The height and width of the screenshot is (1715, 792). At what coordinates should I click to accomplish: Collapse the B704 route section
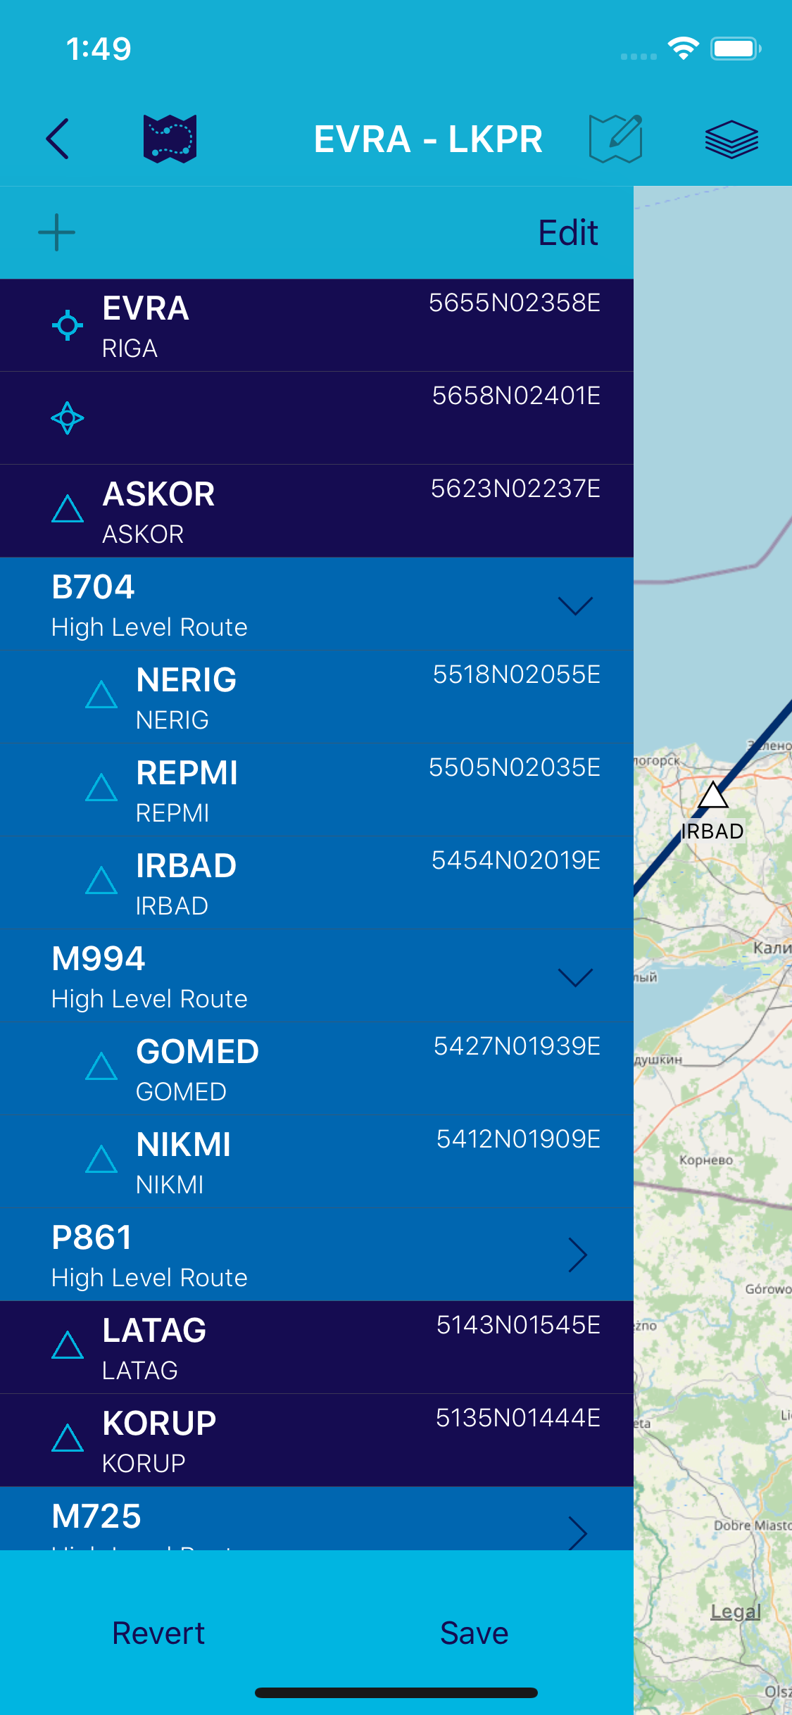coord(575,605)
